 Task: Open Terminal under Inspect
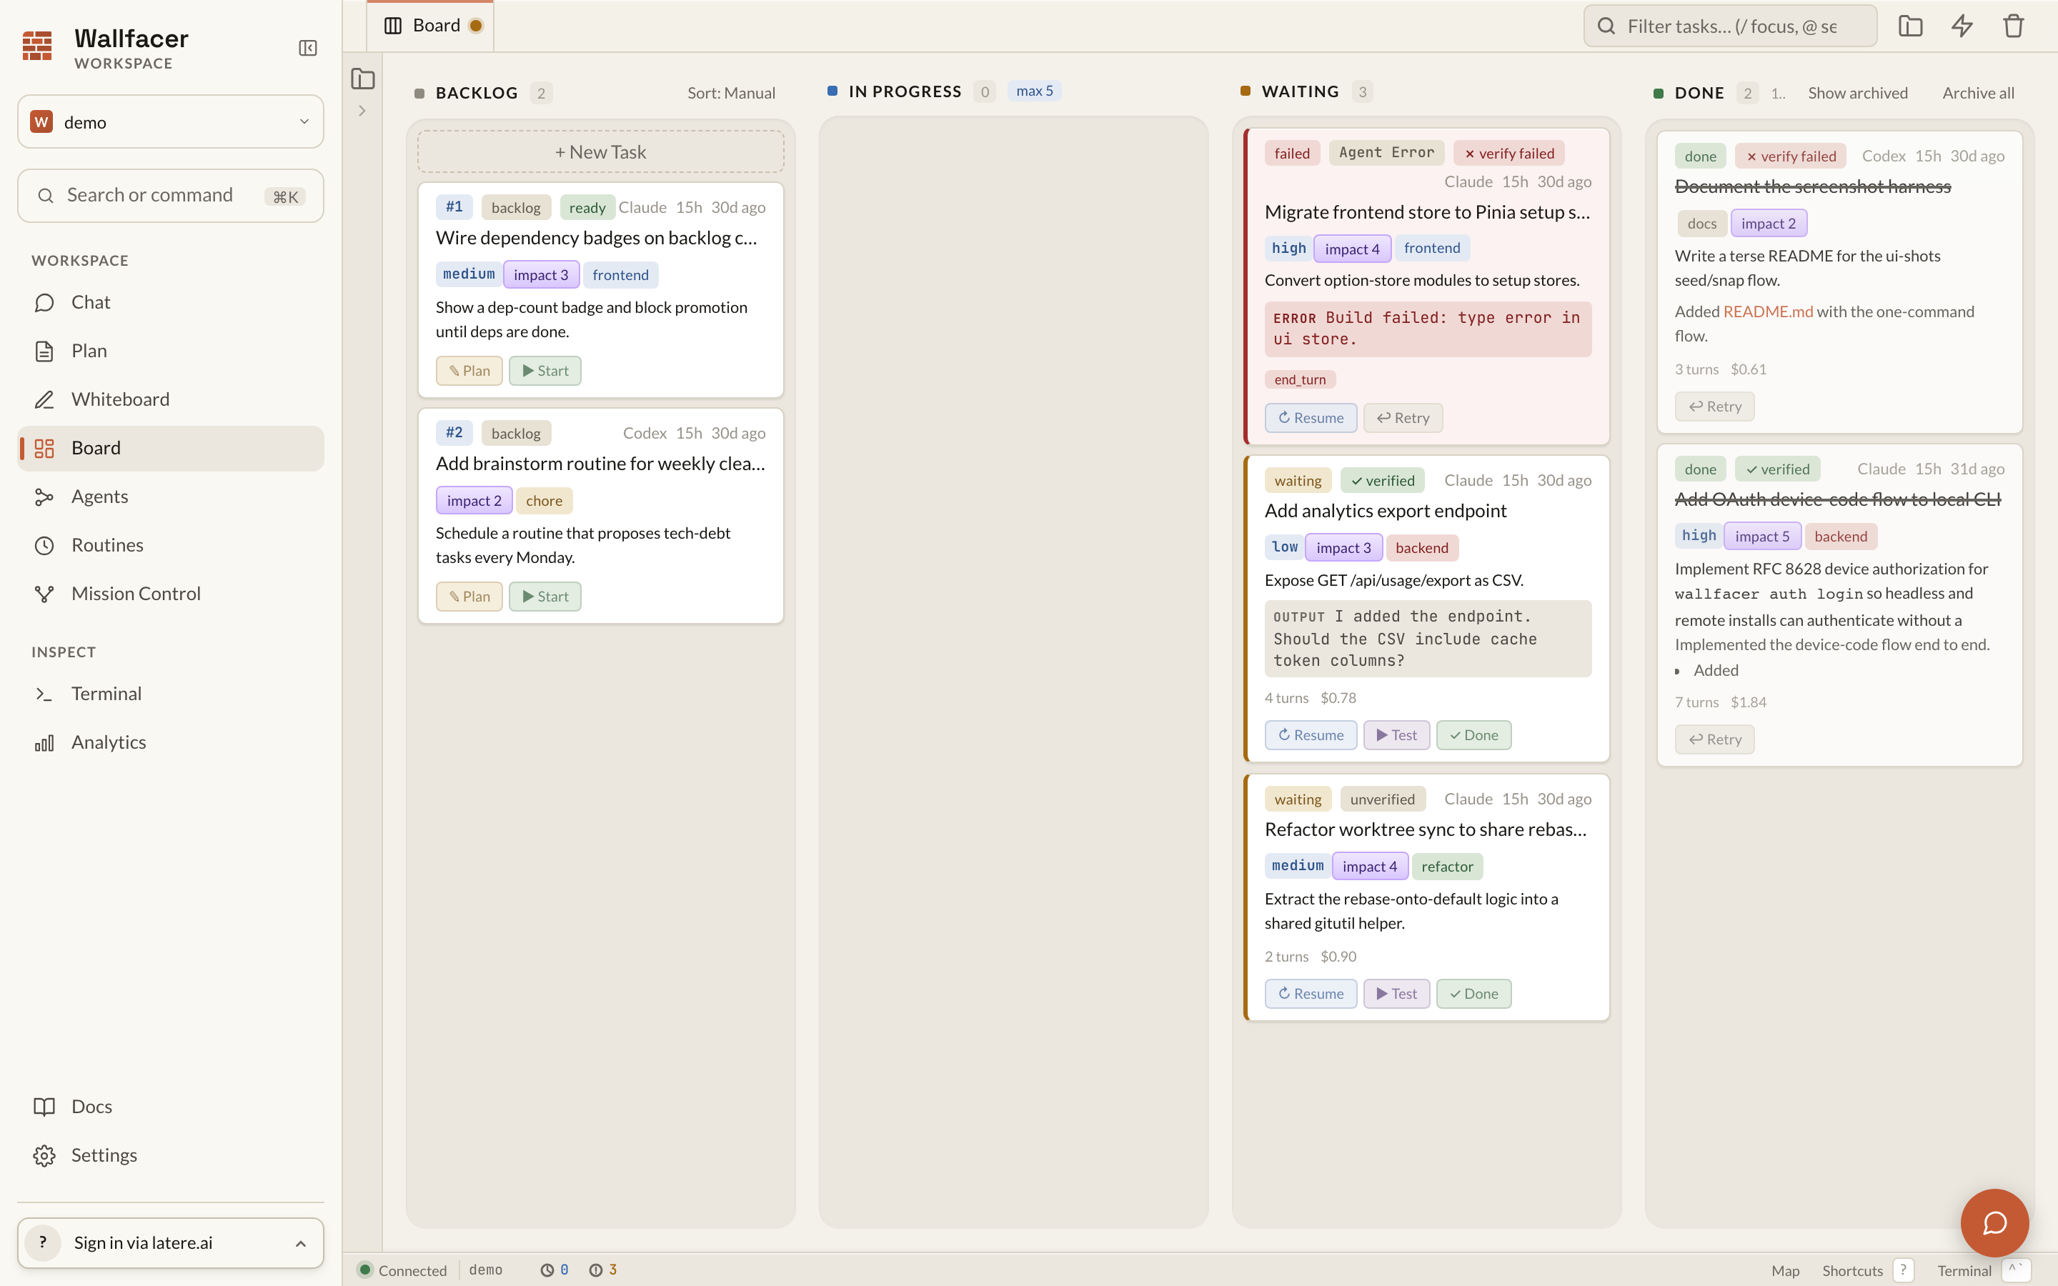pyautogui.click(x=171, y=694)
